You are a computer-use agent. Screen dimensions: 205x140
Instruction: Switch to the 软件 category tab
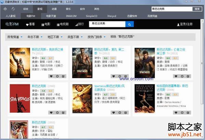click(82, 9)
